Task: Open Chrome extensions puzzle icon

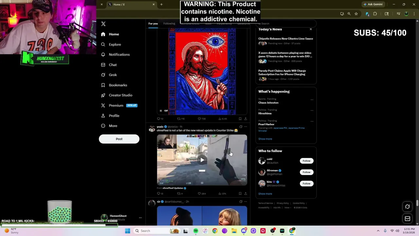Action: 375,14
